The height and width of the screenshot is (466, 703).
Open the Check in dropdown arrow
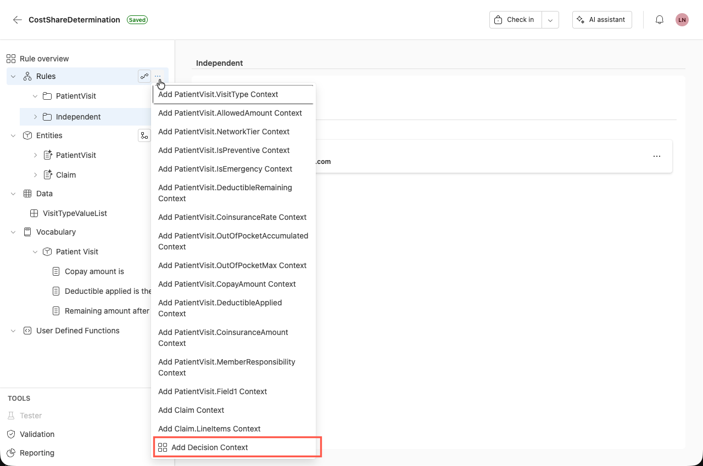click(x=550, y=19)
